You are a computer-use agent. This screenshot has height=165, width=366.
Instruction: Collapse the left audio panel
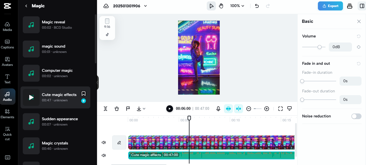click(97, 83)
